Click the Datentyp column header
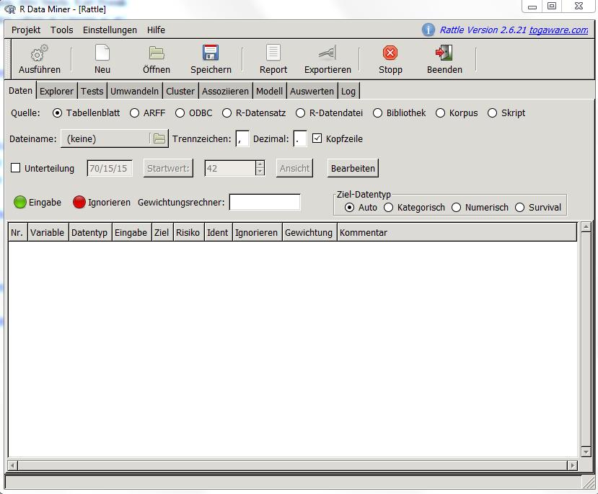 (x=89, y=232)
